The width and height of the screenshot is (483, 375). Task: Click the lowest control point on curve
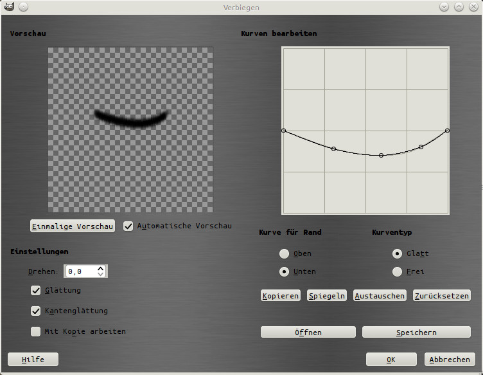(x=381, y=156)
